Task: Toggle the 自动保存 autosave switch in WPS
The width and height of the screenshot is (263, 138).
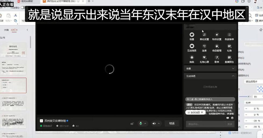Action: [23, 7]
